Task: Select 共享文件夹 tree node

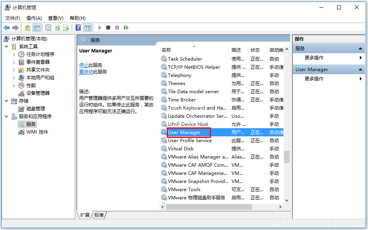Action: coord(38,70)
